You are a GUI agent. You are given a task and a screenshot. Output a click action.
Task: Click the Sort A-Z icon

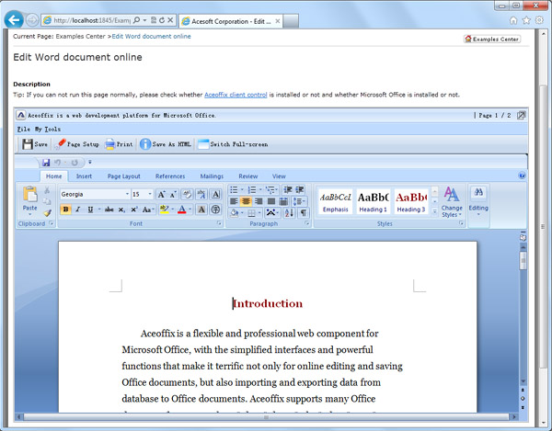(x=289, y=212)
